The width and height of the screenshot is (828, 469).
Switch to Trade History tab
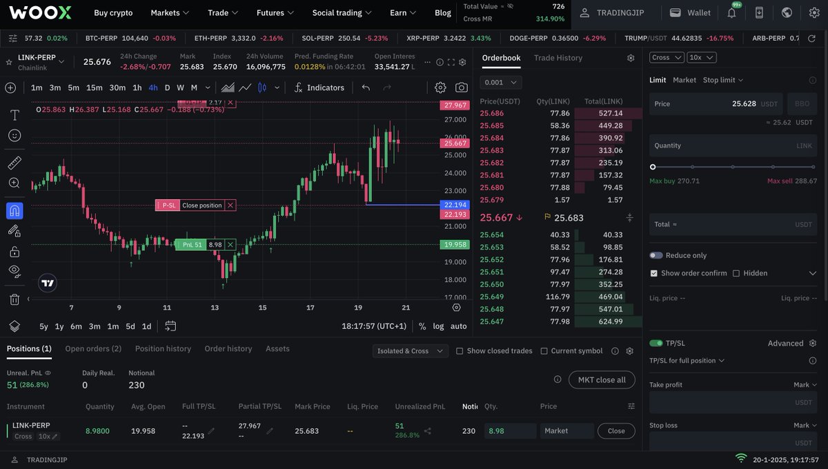[558, 58]
